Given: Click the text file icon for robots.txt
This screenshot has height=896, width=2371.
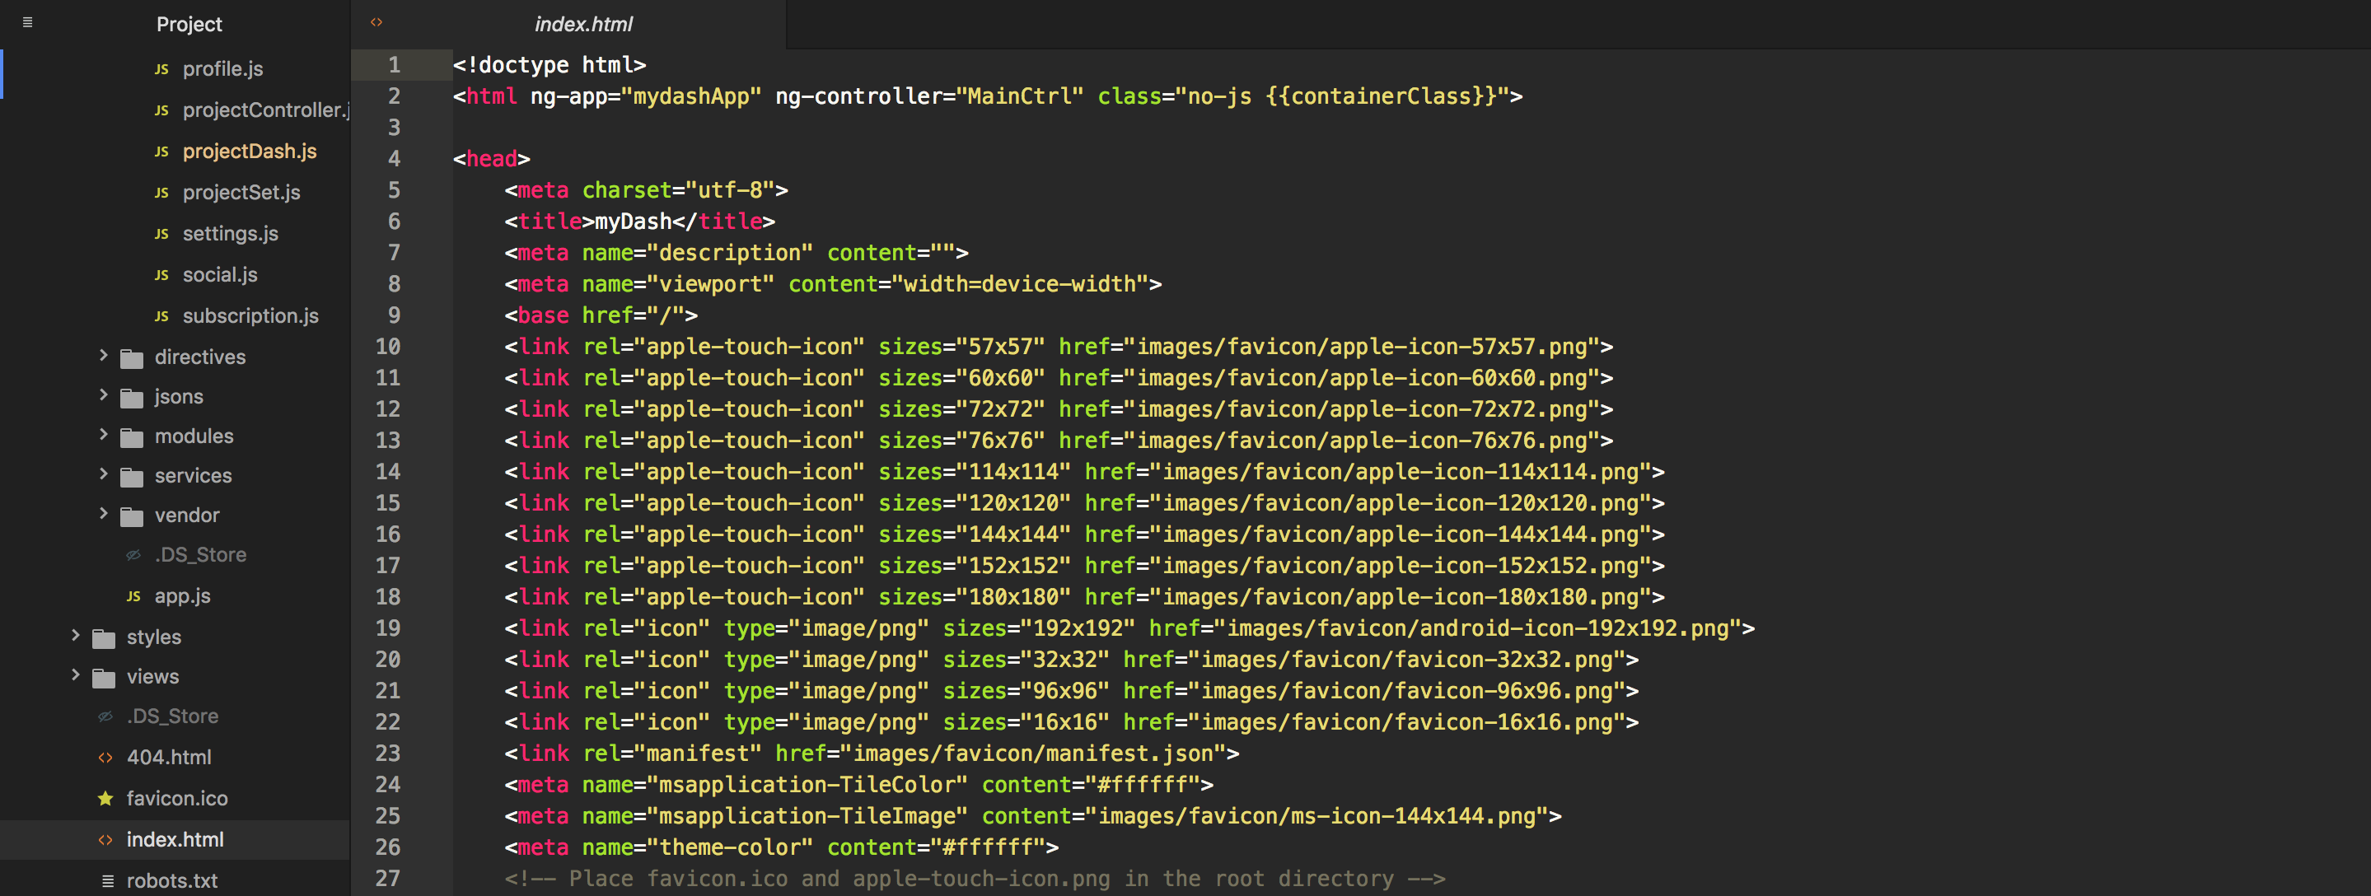Looking at the screenshot, I should click(108, 881).
